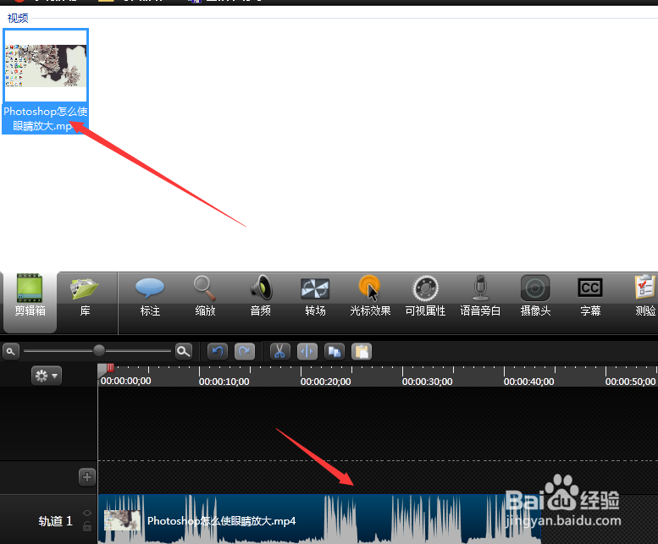Adjust the timeline zoom slider handle

(99, 350)
